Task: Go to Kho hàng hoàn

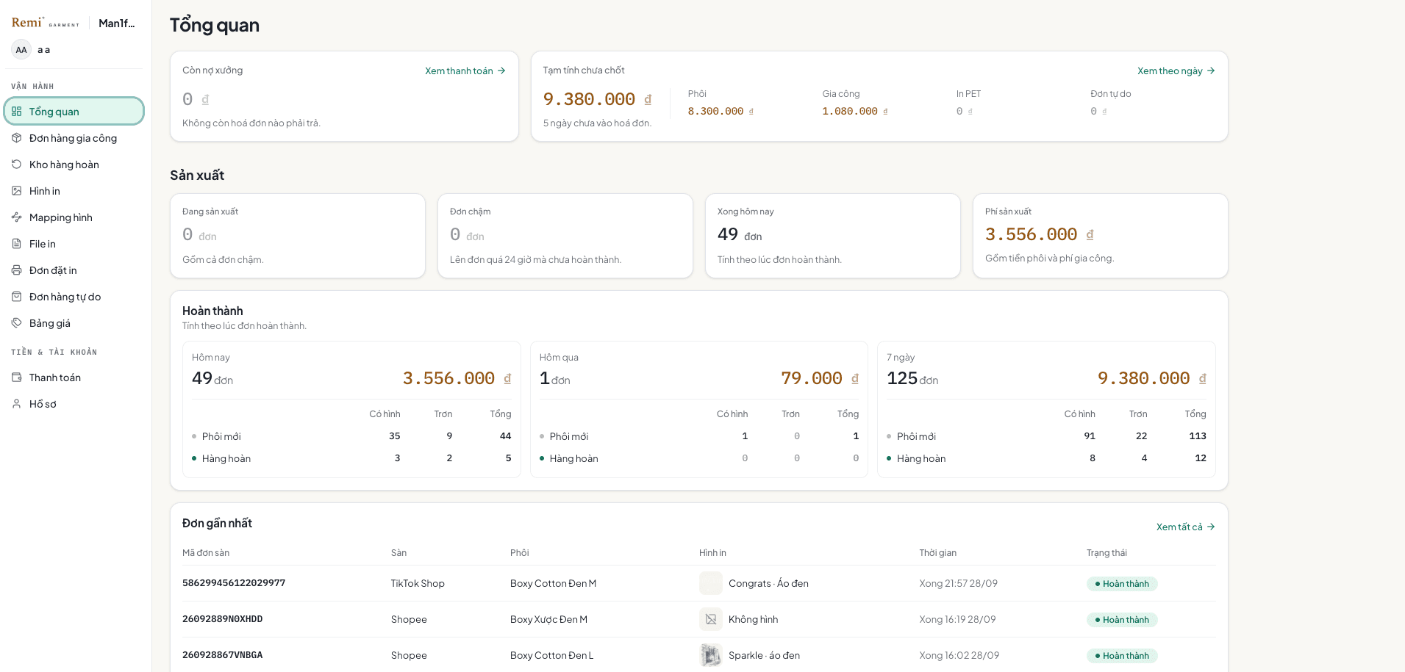Action: pyautogui.click(x=74, y=165)
